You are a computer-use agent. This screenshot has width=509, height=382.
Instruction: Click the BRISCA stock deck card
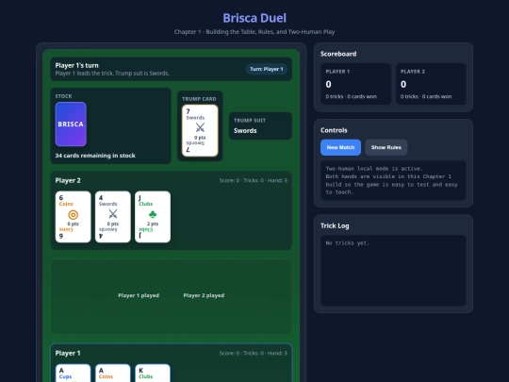click(x=71, y=125)
